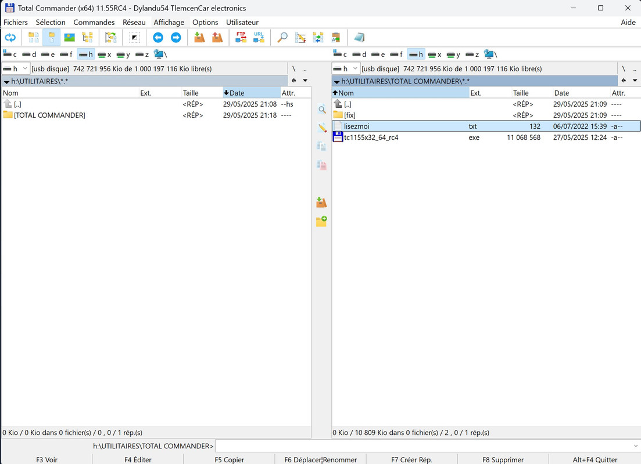Select the [TOTAL COMMANDER] folder in the left panel
The height and width of the screenshot is (464, 641).
(156, 115)
